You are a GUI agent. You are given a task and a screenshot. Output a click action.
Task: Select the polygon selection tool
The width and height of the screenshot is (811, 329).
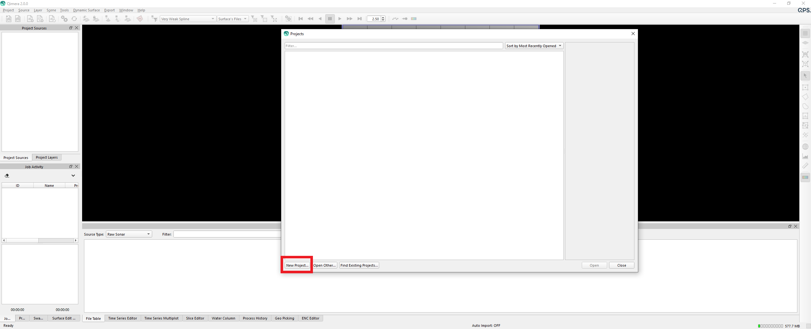(x=805, y=97)
